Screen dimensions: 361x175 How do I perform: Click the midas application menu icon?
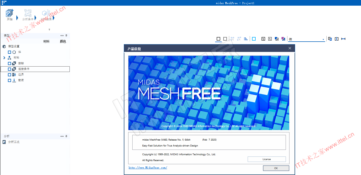point(4,2)
